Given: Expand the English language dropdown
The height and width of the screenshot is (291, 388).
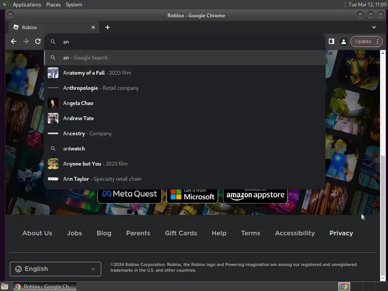Looking at the screenshot, I should point(55,269).
